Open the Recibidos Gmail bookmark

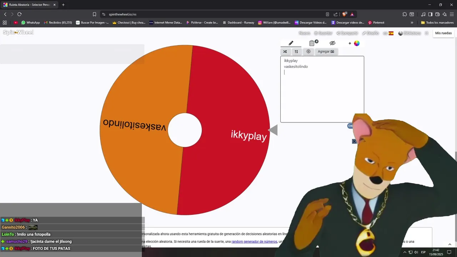click(x=57, y=22)
